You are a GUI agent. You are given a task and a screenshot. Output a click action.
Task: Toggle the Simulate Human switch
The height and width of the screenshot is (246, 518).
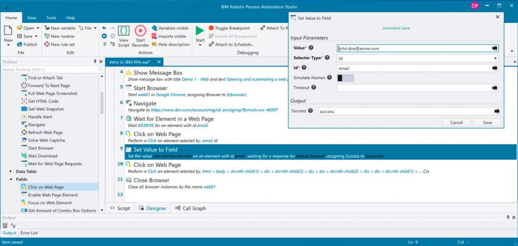click(x=346, y=78)
